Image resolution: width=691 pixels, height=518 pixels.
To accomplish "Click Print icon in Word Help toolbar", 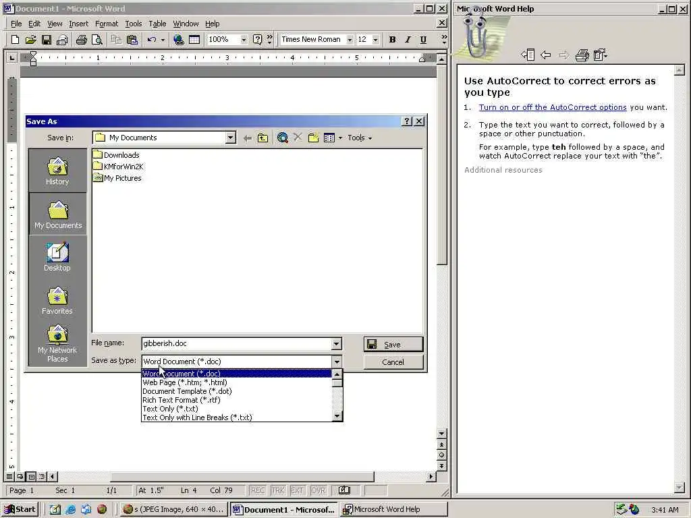I will click(x=582, y=55).
